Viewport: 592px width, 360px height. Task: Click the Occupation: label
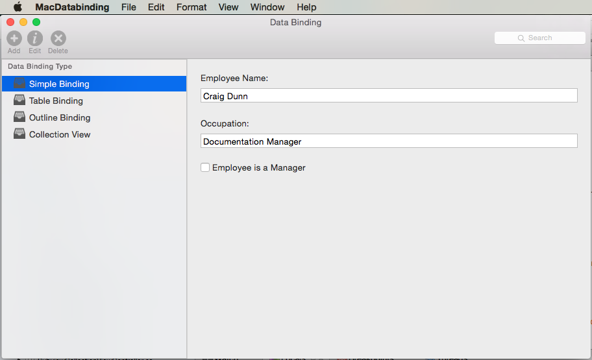coord(225,123)
